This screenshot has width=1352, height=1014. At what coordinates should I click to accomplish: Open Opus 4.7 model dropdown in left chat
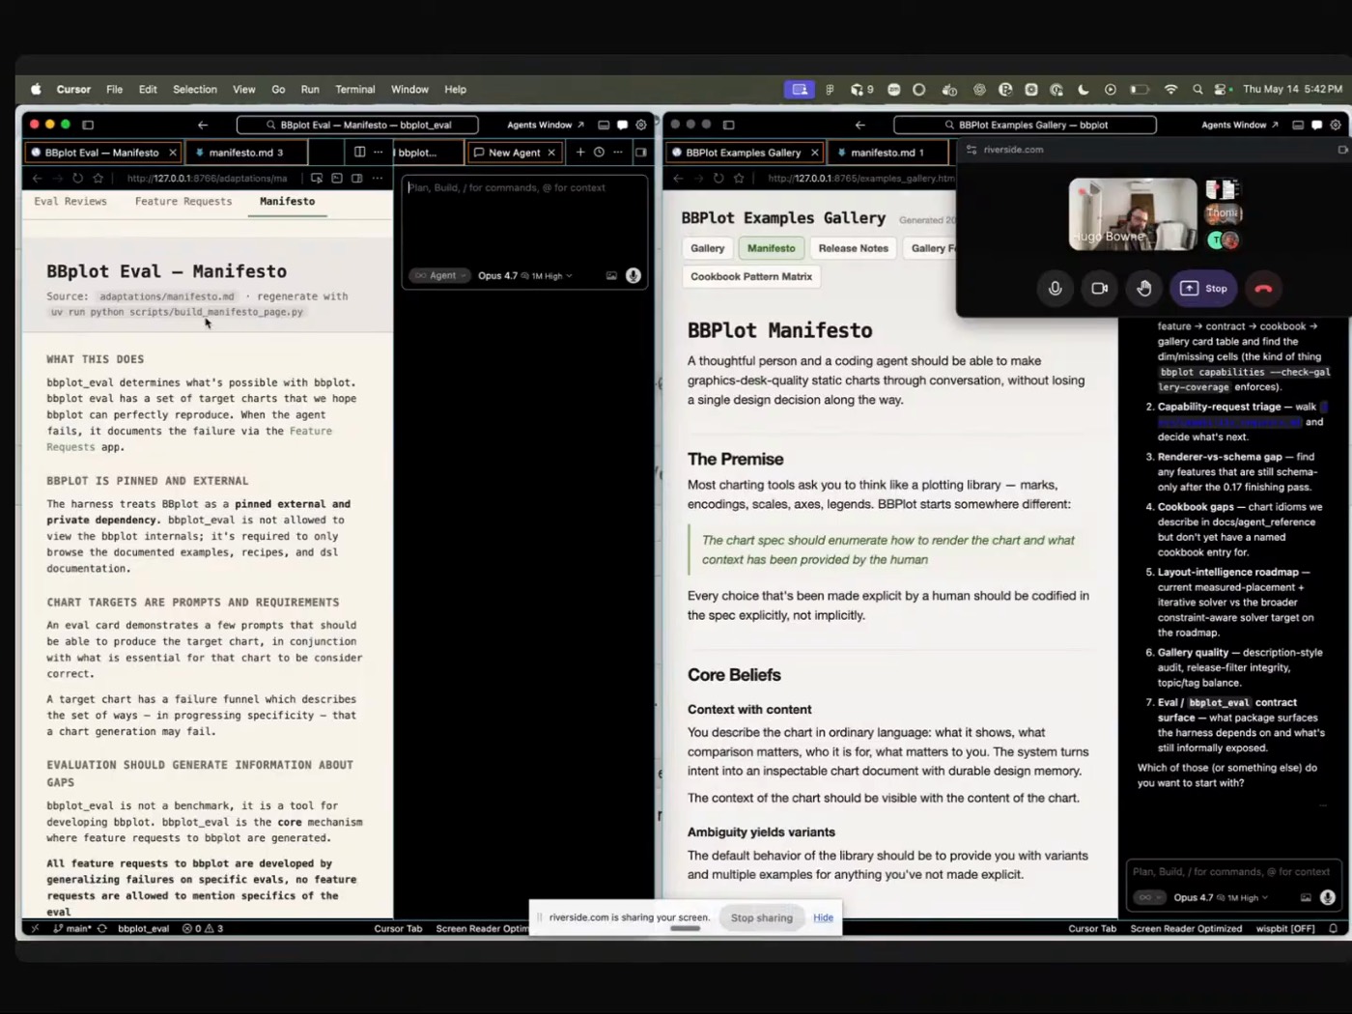point(524,275)
